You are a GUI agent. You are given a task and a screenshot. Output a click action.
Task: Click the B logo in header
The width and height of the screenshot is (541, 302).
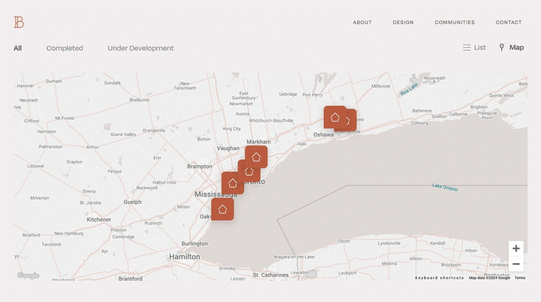pyautogui.click(x=19, y=22)
